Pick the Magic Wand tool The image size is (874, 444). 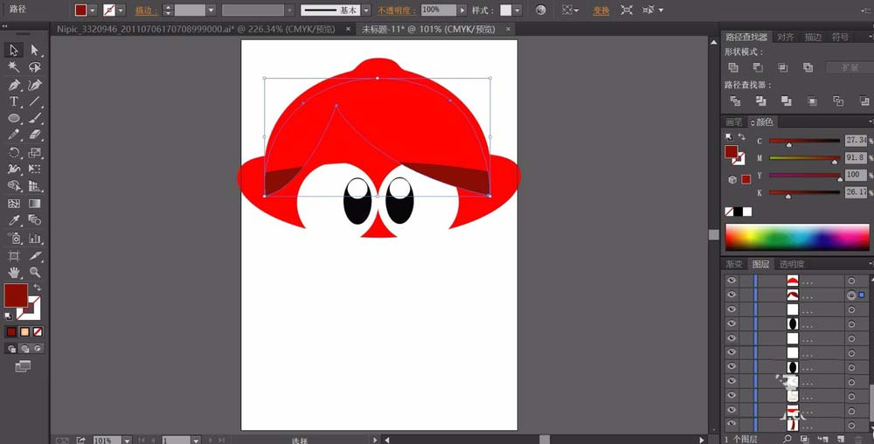coord(14,67)
